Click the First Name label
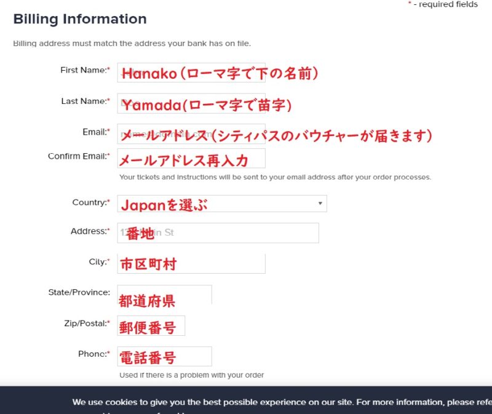492x414 pixels. click(x=85, y=70)
